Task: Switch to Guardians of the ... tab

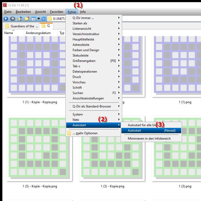Action: click(x=21, y=26)
